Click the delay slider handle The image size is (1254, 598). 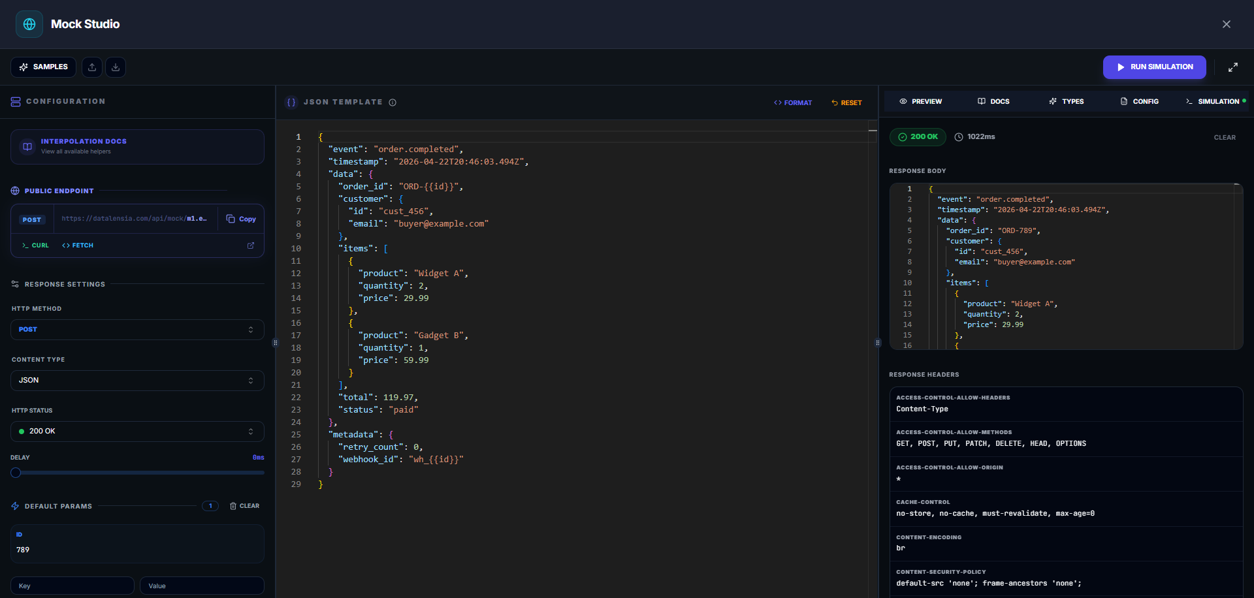click(x=16, y=473)
